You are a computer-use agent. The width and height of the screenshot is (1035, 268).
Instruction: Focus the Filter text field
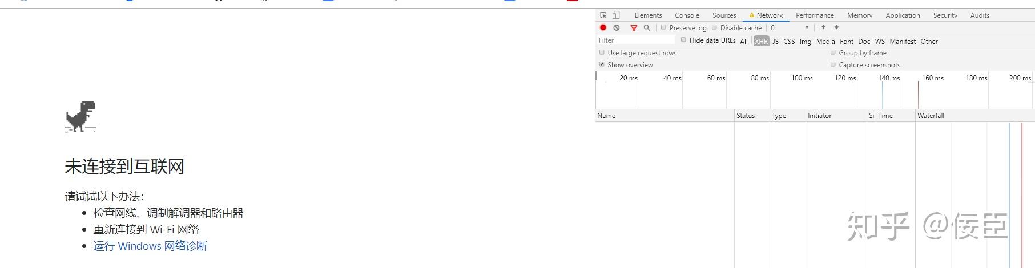tap(635, 40)
